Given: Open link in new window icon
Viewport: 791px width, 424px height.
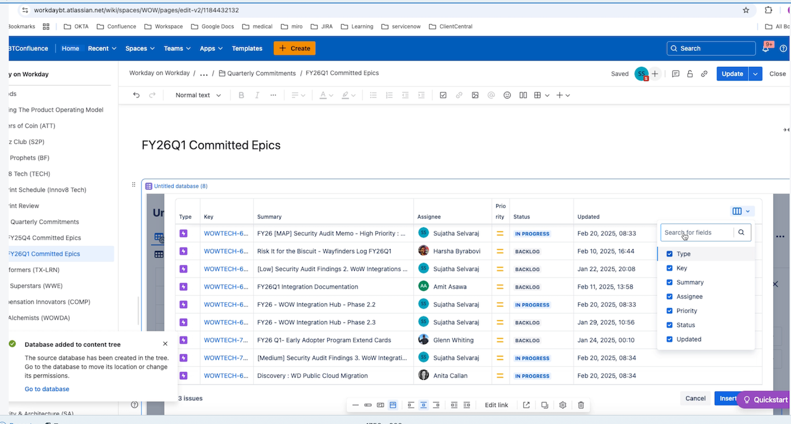Looking at the screenshot, I should [x=526, y=405].
